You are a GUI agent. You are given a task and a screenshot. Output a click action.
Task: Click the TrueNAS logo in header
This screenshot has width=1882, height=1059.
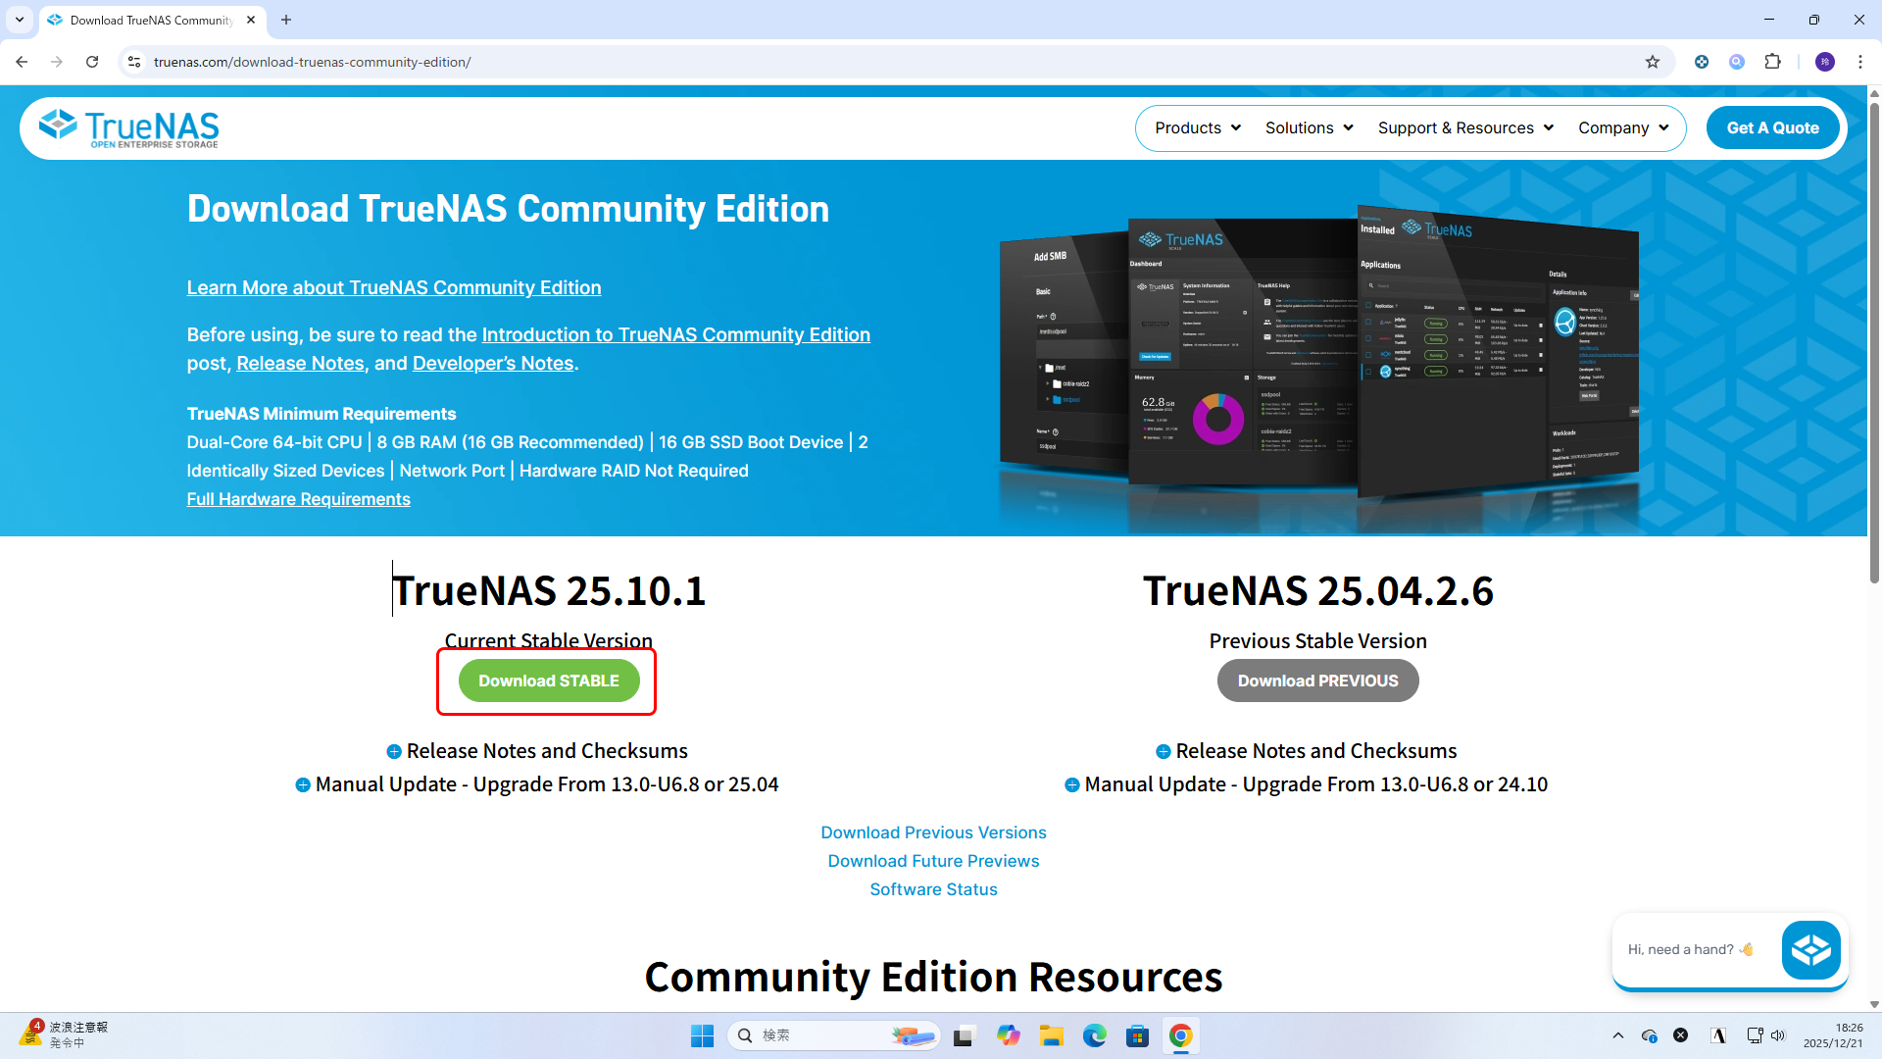coord(128,128)
